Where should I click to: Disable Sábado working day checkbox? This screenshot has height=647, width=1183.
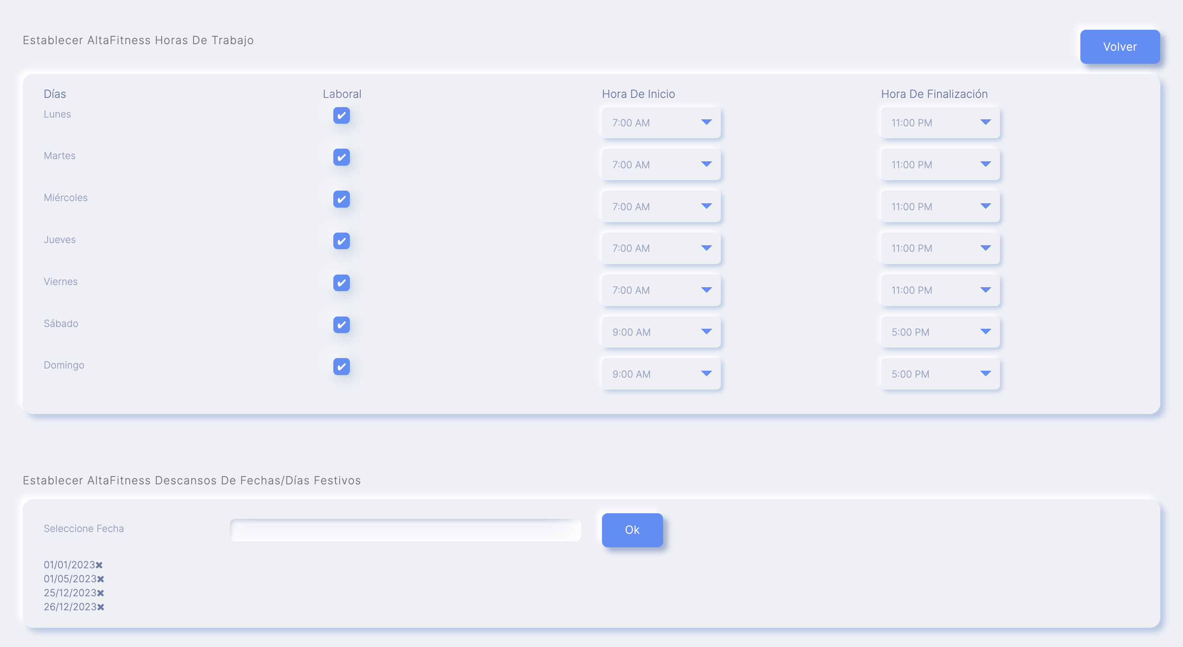[341, 324]
